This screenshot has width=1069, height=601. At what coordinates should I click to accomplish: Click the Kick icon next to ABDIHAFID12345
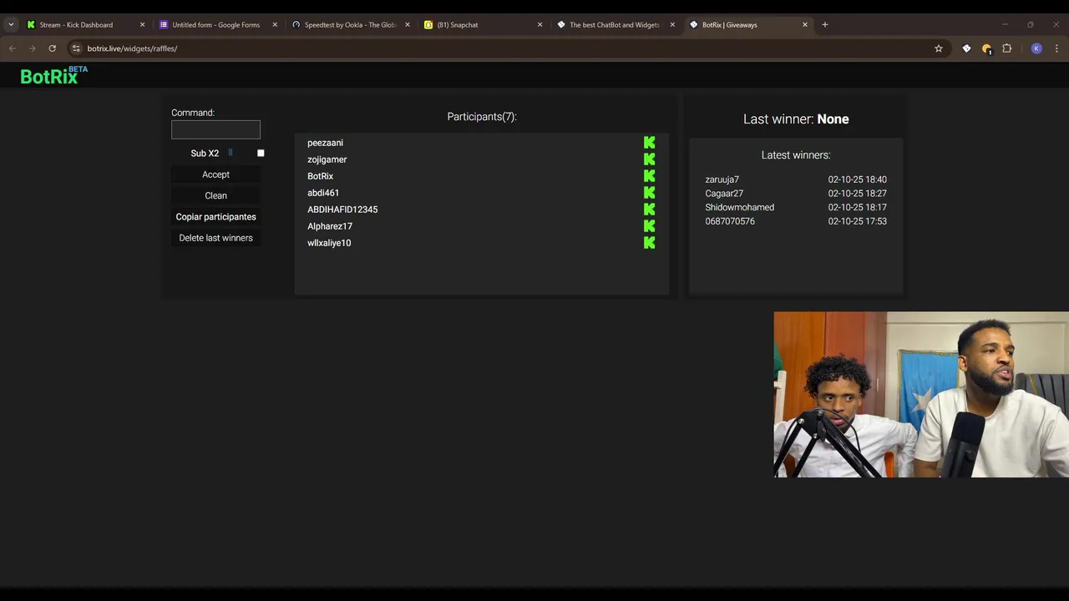[x=649, y=210]
